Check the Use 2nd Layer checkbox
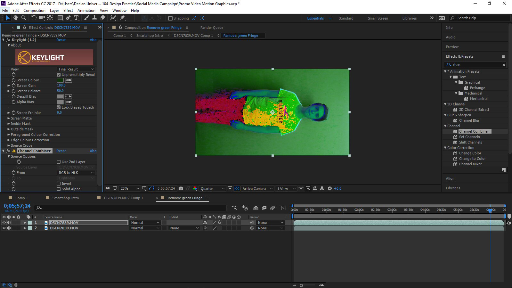Image resolution: width=512 pixels, height=288 pixels. point(59,162)
